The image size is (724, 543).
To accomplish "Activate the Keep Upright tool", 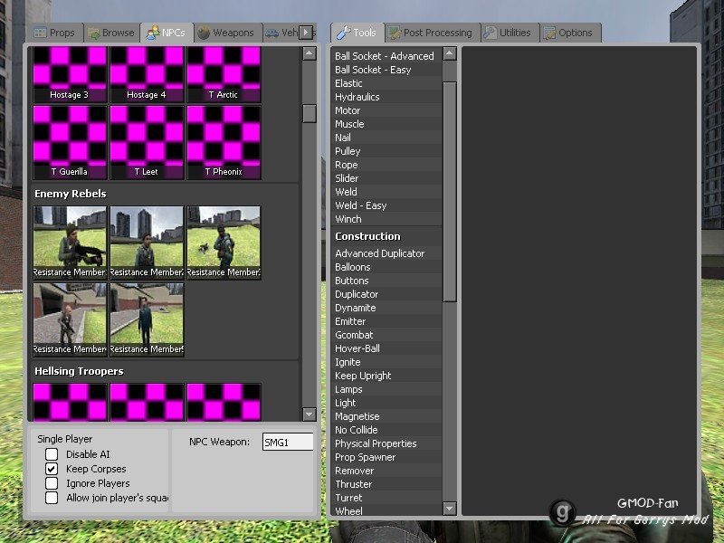I will coord(386,376).
